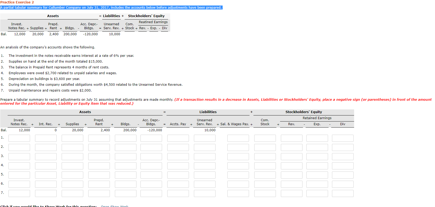The width and height of the screenshot is (435, 207).
Task: Select row 1 Rev. input box
Action: (x=292, y=138)
